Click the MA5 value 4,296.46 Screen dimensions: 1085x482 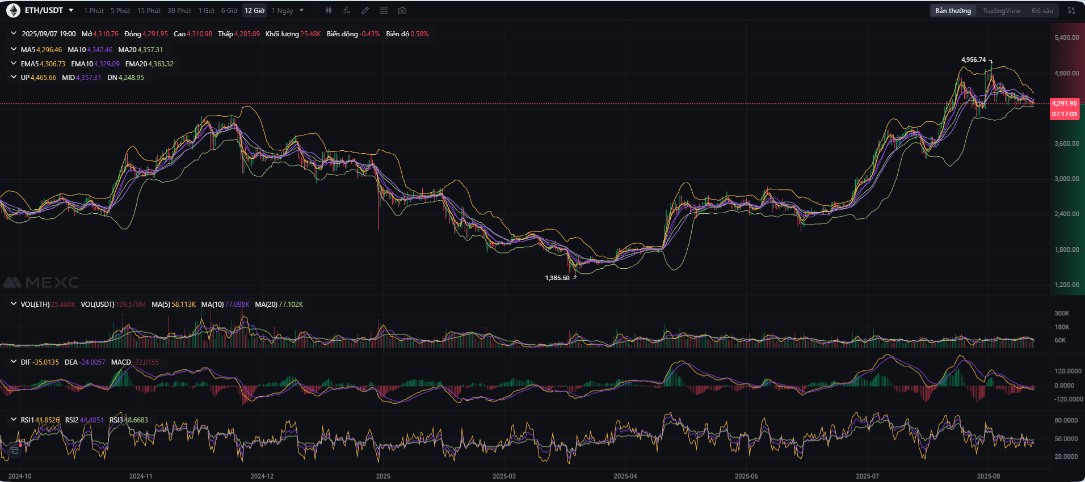pos(49,49)
